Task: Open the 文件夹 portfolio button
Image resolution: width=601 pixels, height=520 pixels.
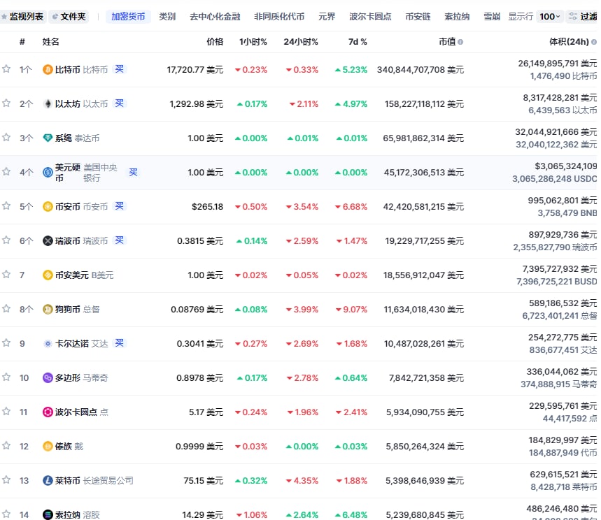Action: pyautogui.click(x=69, y=17)
